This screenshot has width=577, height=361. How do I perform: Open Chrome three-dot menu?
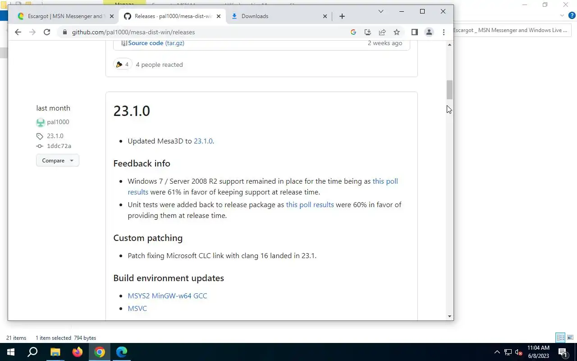click(x=444, y=32)
